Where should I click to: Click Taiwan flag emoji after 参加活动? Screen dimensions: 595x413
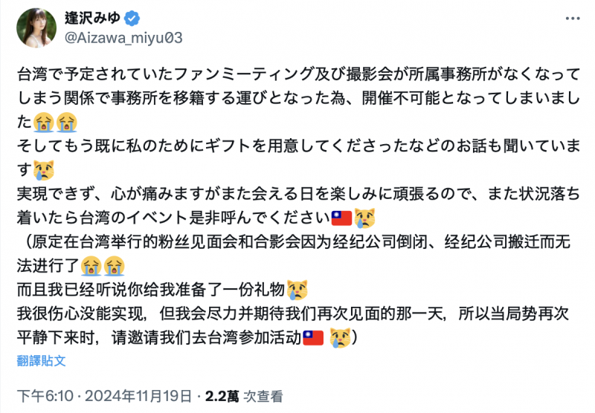point(312,337)
